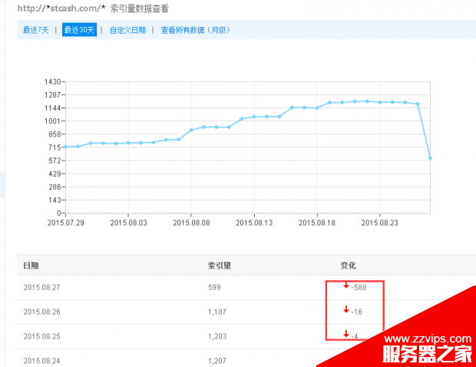Screen dimensions: 476x367
Task: Click the 1,187 index value cell
Action: [217, 312]
